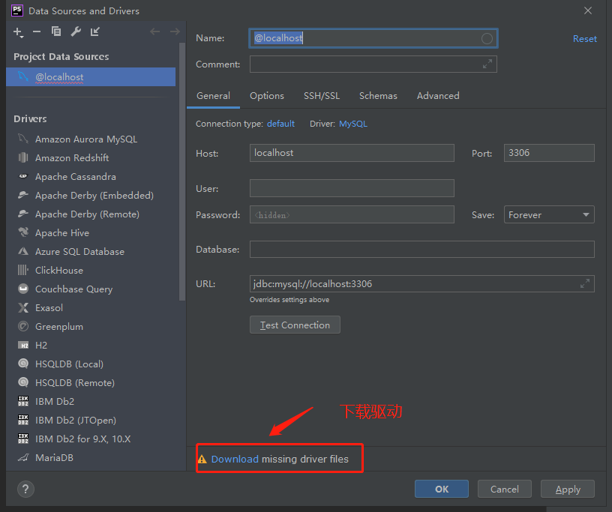Click the Apply button
Viewport: 612px width, 512px height.
tap(568, 489)
